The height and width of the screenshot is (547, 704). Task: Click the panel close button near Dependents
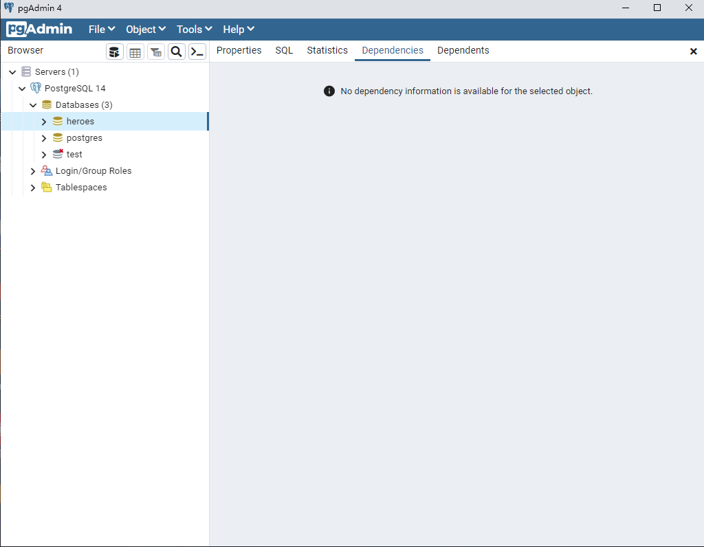point(694,51)
